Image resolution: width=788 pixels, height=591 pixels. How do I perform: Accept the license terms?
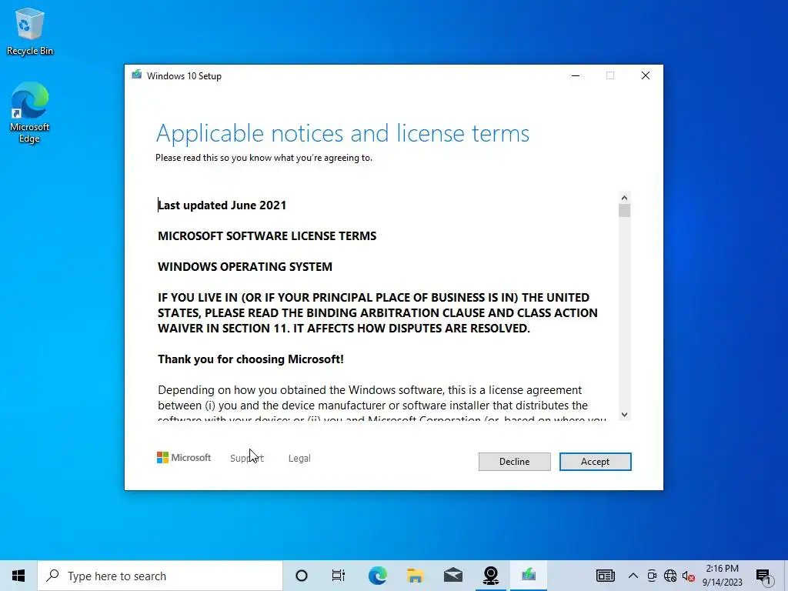click(595, 462)
